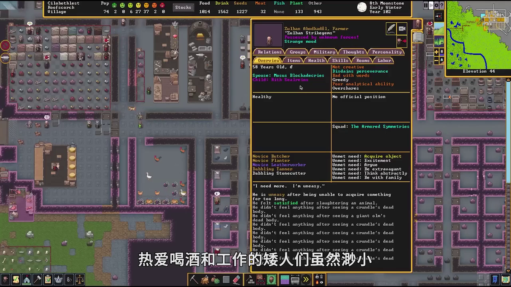This screenshot has height=287, width=511.
Task: Zoom in minimap with plus icon
Action: tap(436, 52)
